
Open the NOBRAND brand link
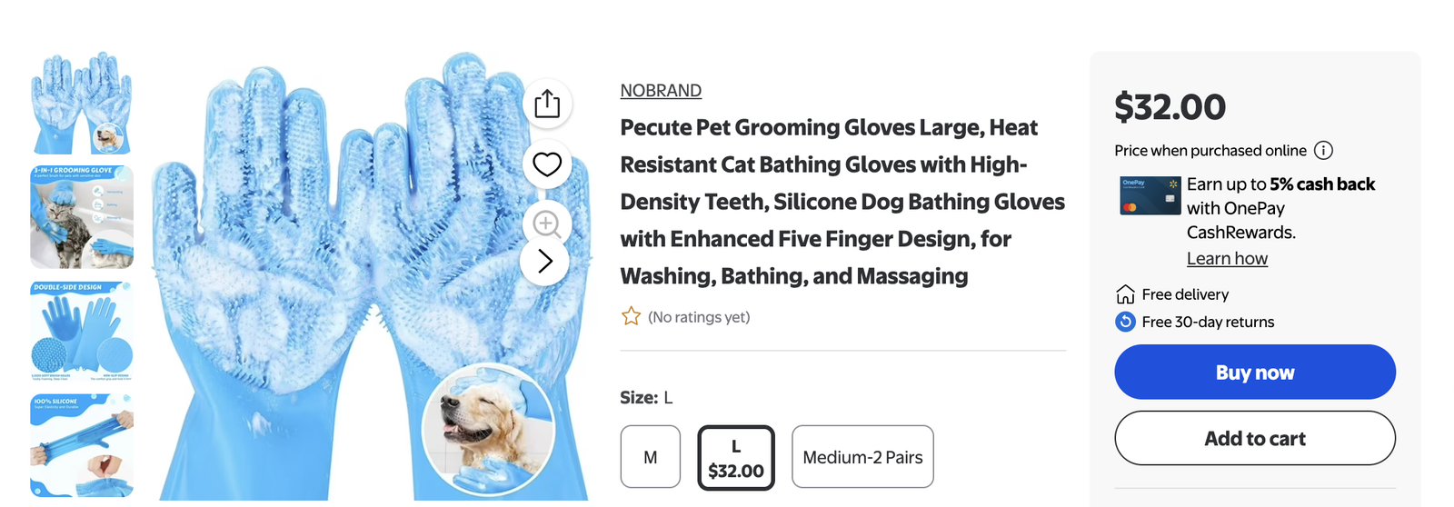pyautogui.click(x=661, y=91)
